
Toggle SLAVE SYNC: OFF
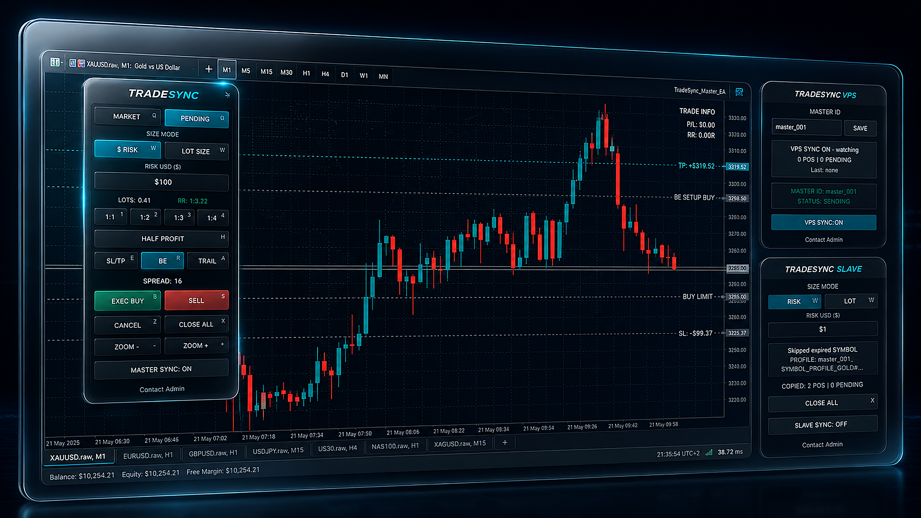click(823, 425)
